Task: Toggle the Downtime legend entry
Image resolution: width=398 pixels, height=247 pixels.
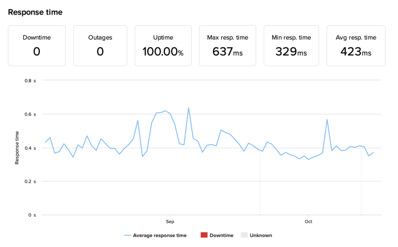Action: pyautogui.click(x=217, y=235)
